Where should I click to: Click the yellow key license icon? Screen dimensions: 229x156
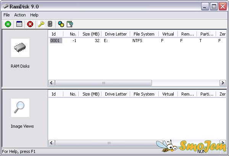click(41, 24)
